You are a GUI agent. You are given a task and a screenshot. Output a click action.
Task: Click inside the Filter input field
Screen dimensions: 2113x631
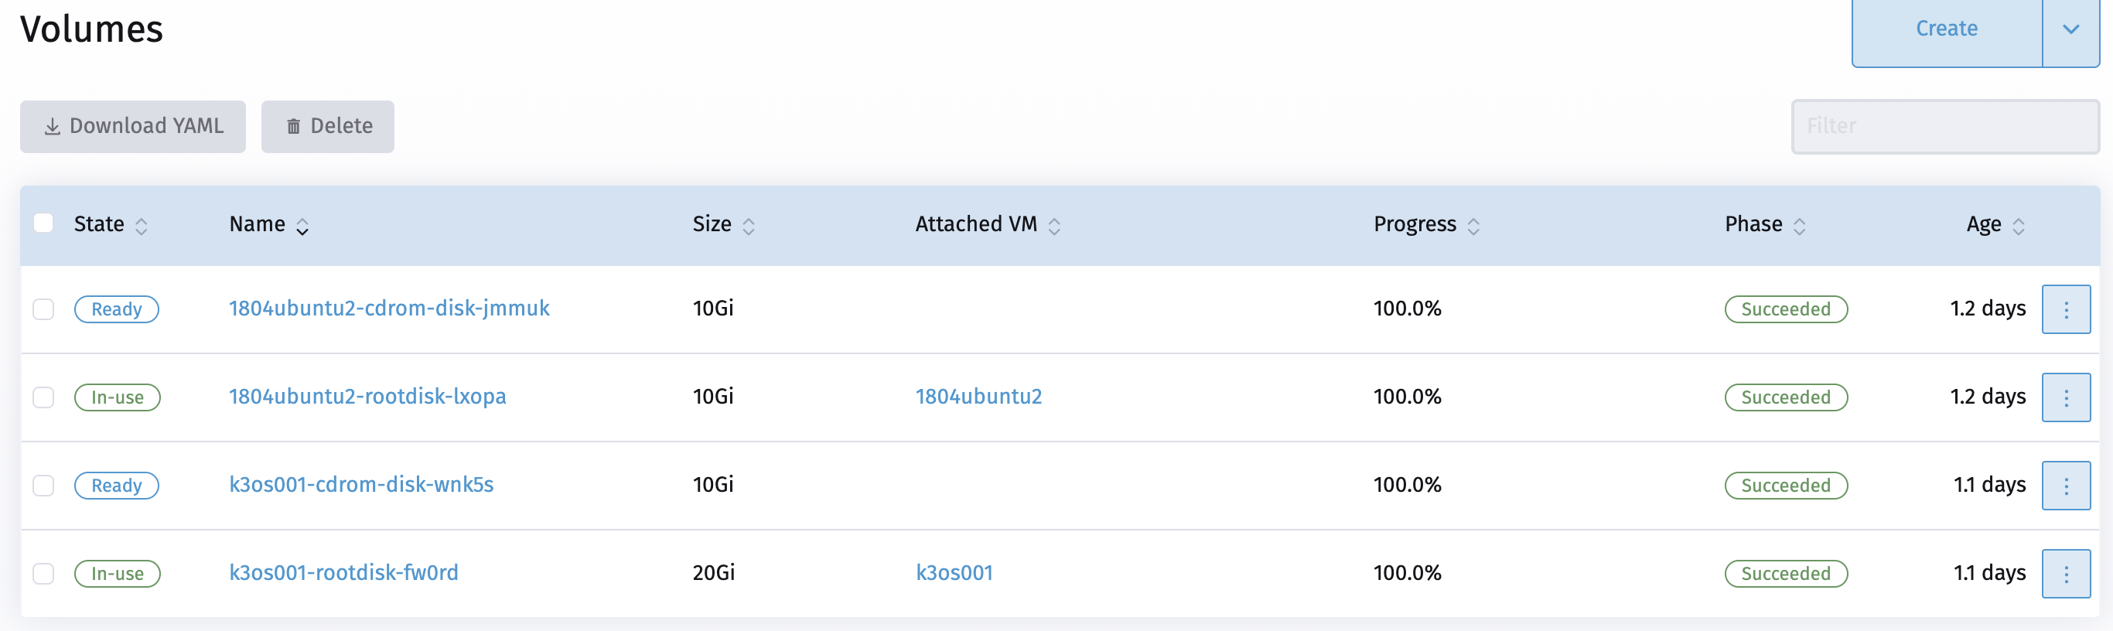1944,126
